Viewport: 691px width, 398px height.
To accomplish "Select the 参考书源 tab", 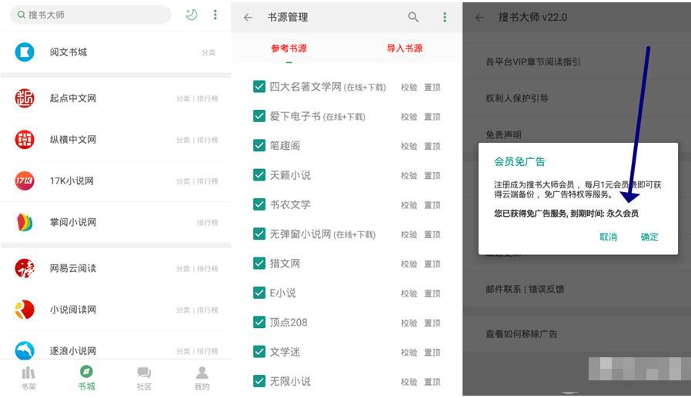I will pos(289,48).
